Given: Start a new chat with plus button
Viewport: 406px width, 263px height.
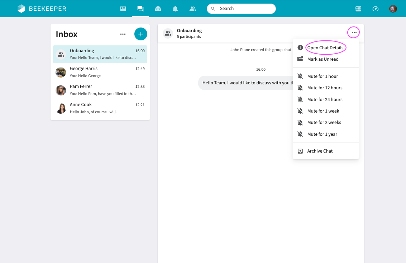Looking at the screenshot, I should click(x=140, y=34).
